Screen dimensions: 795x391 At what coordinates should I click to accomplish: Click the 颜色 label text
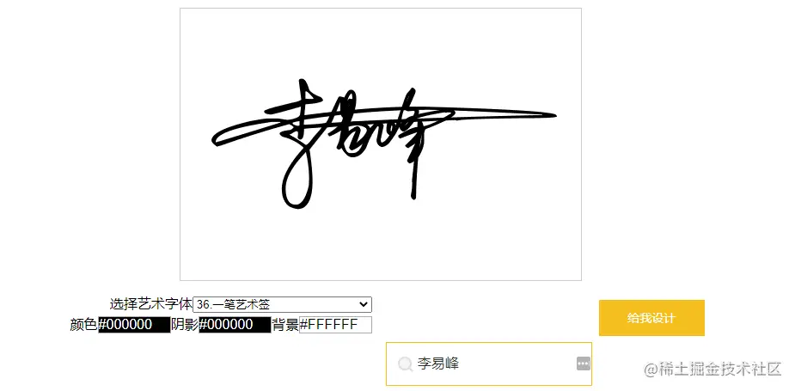click(x=83, y=325)
